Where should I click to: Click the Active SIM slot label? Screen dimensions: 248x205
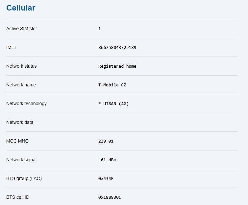click(x=21, y=29)
